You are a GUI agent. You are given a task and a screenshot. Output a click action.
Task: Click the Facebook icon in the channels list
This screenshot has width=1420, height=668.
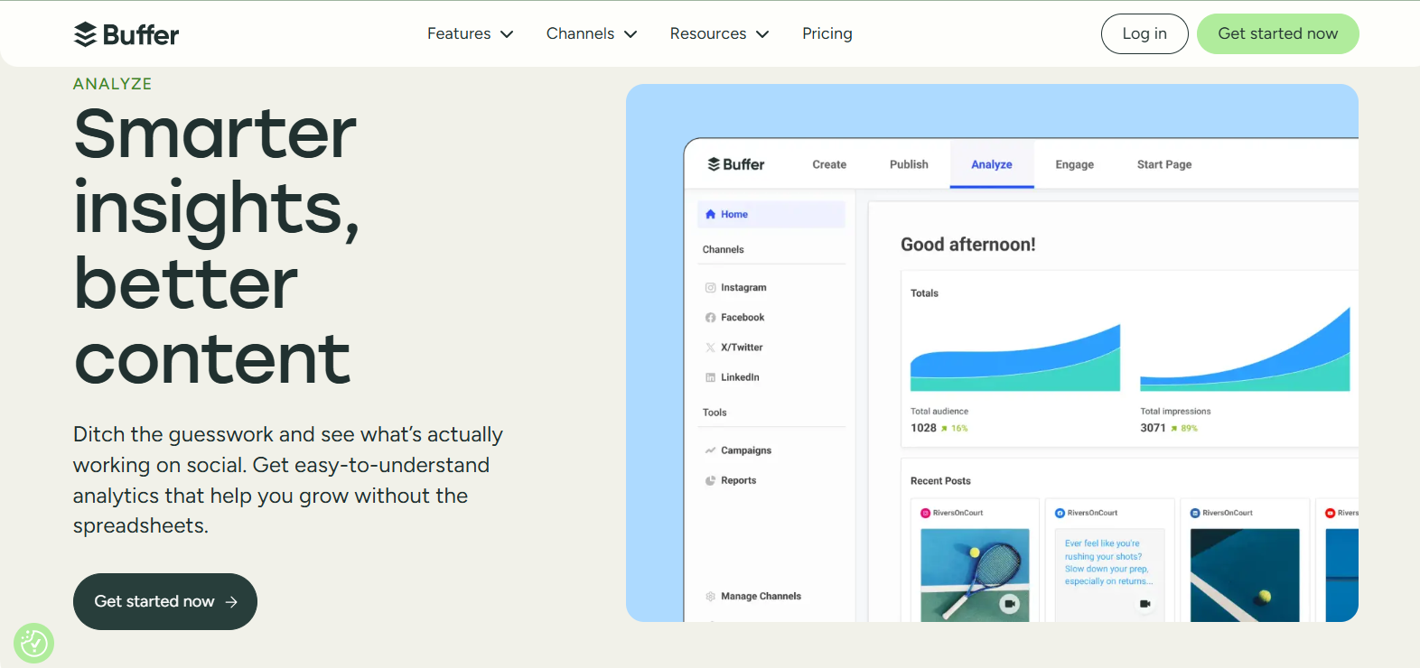(711, 318)
